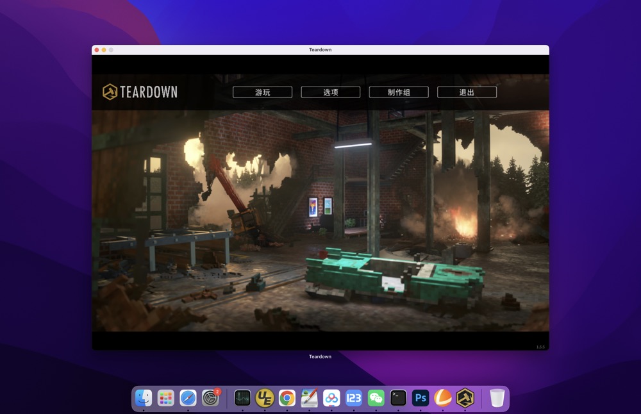This screenshot has width=641, height=414.
Task: View the 制作组 credits
Action: point(399,92)
